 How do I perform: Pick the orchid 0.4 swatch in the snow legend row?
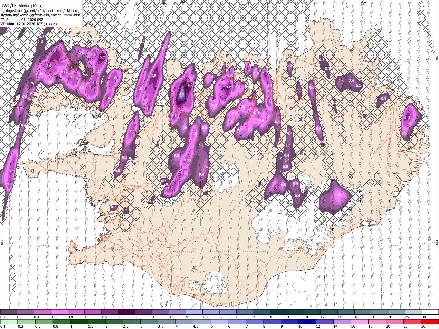pos(42,312)
